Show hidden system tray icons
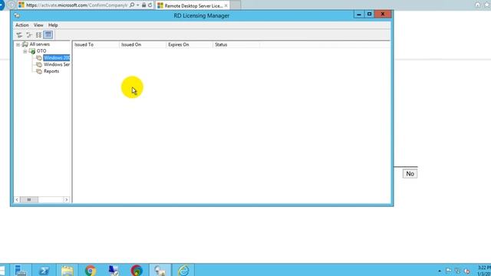Screen dimensions: 491x276 [x=440, y=271]
